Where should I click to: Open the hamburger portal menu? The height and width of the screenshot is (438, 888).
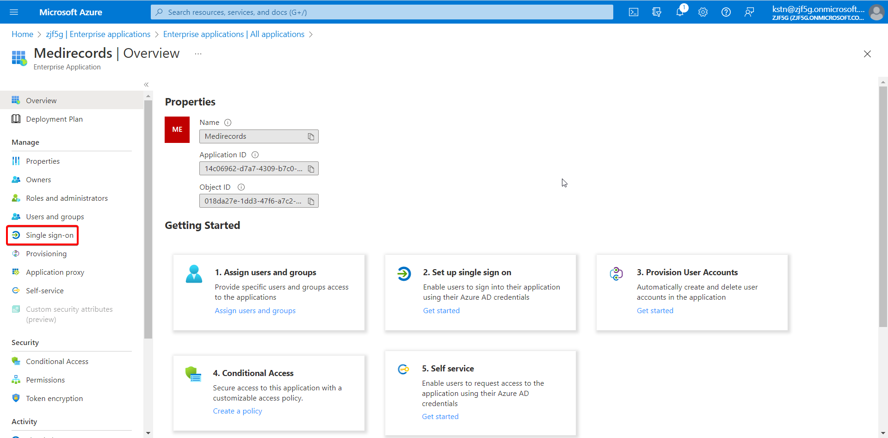click(x=14, y=12)
